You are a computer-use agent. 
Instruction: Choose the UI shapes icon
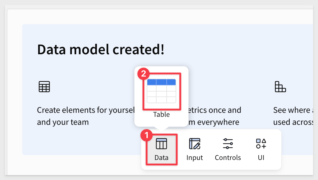(261, 144)
